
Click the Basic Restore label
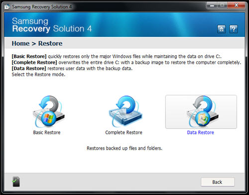point(47,132)
